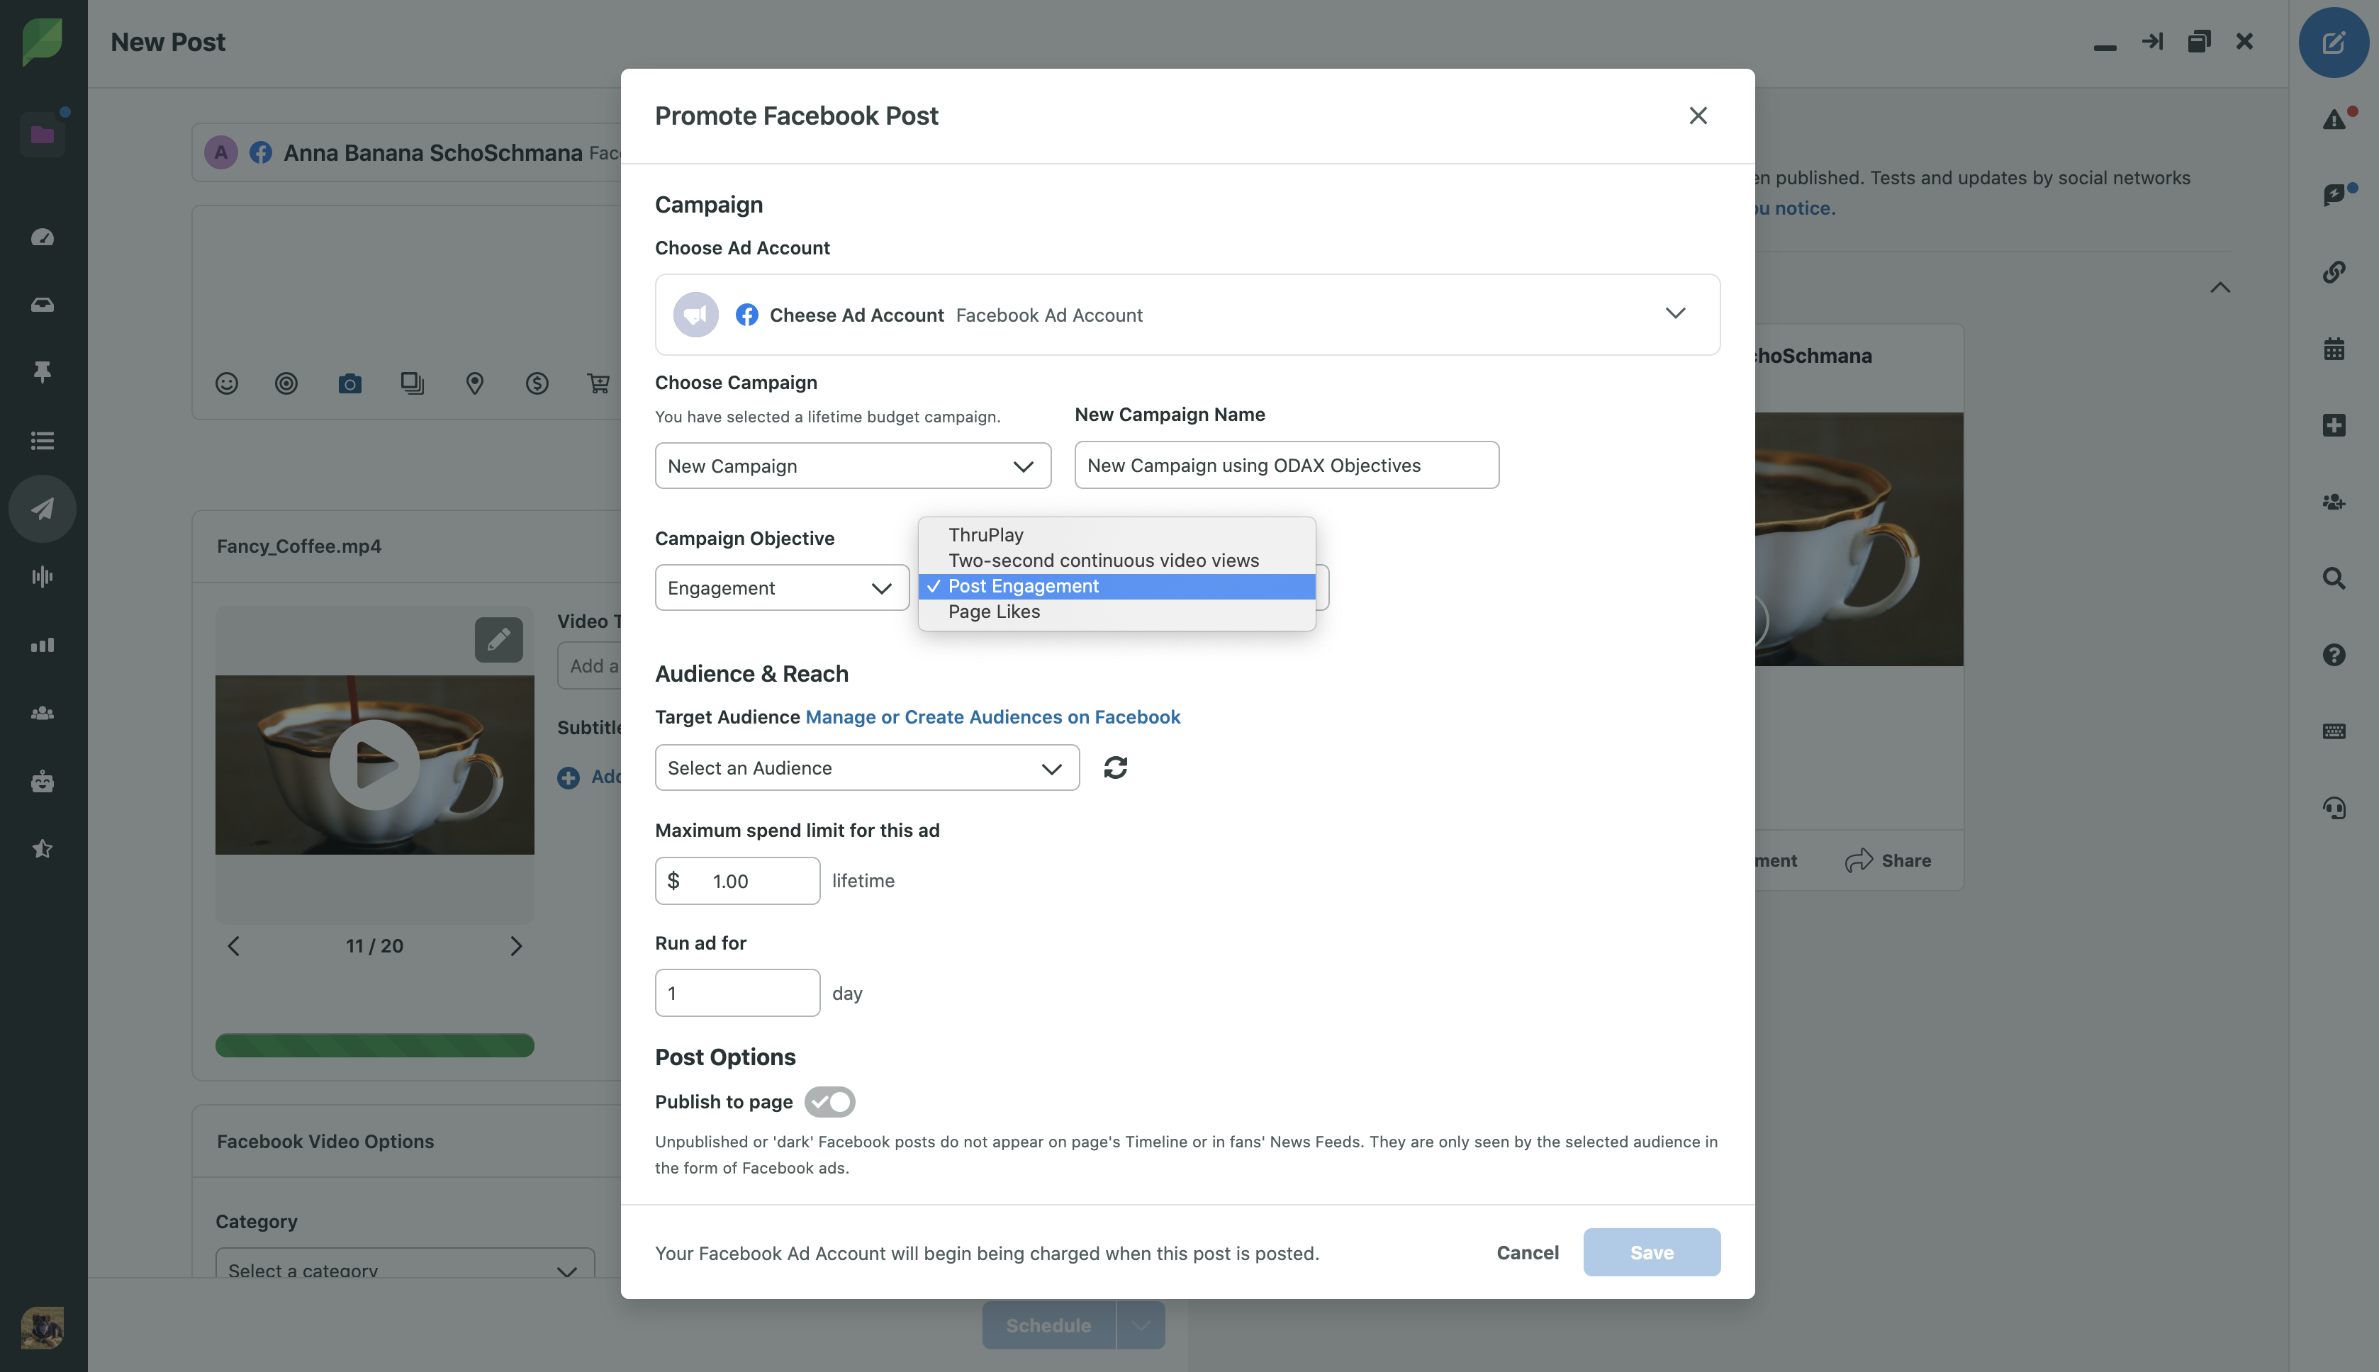
Task: Edit the maximum spend limit amount field
Action: [x=738, y=880]
